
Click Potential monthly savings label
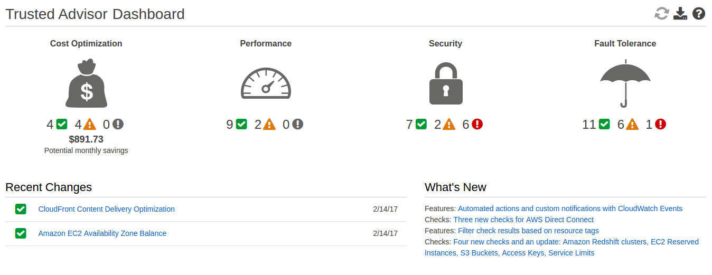[86, 150]
